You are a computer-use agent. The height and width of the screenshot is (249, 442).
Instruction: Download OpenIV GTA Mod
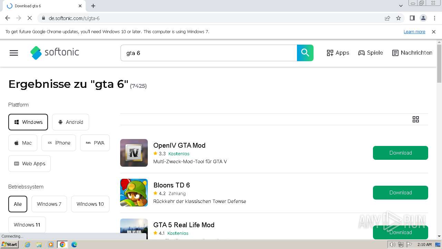[x=401, y=153]
